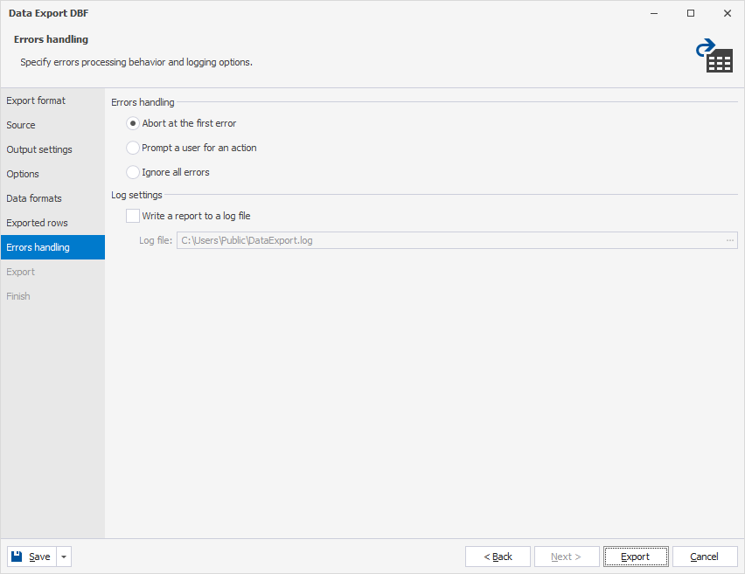Start the export with Export button
The width and height of the screenshot is (745, 574).
click(636, 557)
